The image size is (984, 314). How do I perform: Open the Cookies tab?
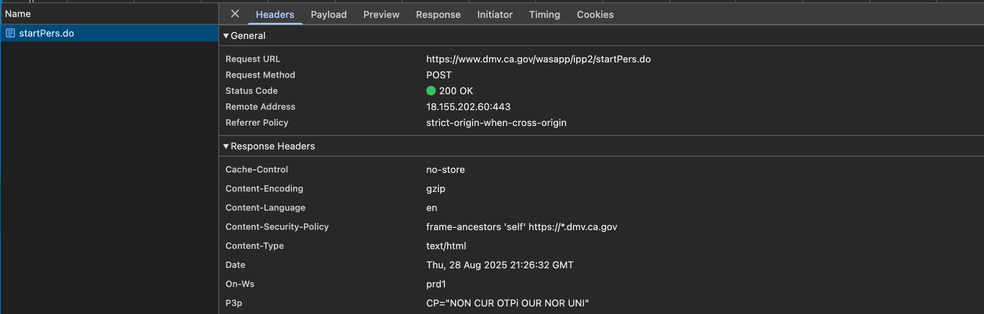click(595, 15)
